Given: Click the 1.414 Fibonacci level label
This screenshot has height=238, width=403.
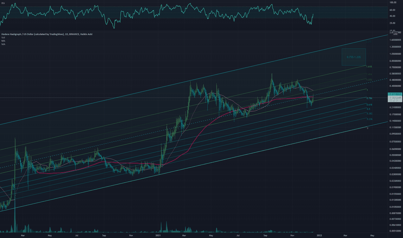Looking at the screenshot, I should tap(369, 74).
